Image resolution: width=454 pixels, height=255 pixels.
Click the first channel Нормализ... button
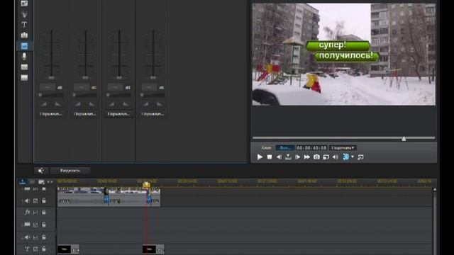click(x=51, y=114)
